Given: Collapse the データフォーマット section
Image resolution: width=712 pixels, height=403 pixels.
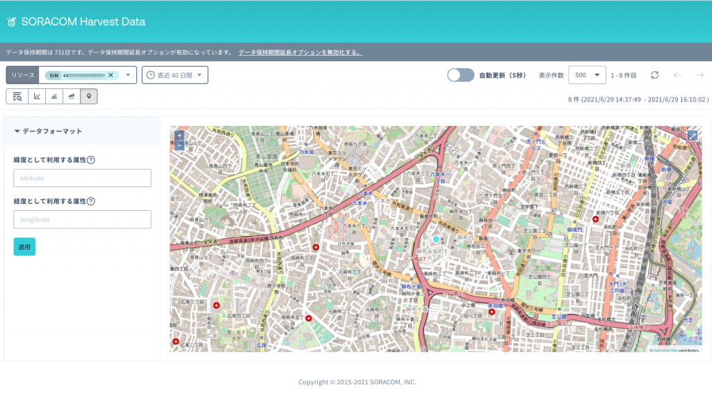Looking at the screenshot, I should (x=48, y=132).
